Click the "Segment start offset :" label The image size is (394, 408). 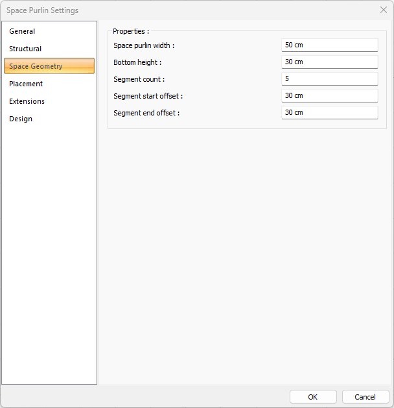148,96
